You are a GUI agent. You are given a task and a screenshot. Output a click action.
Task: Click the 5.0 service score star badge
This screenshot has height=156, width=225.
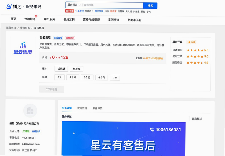191,42
